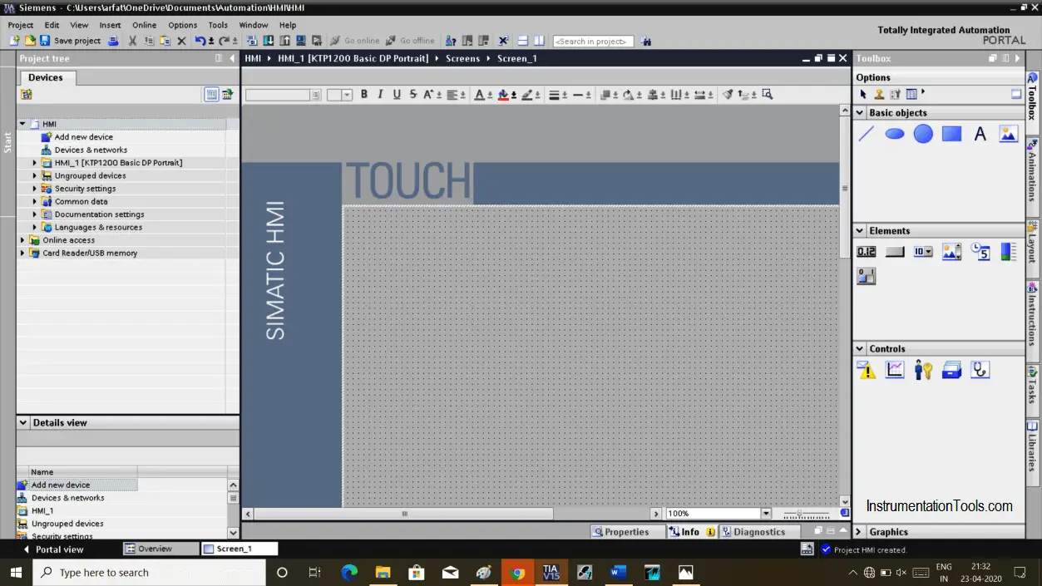This screenshot has width=1042, height=586.
Task: Click the Windows search box on taskbar
Action: pos(150,573)
